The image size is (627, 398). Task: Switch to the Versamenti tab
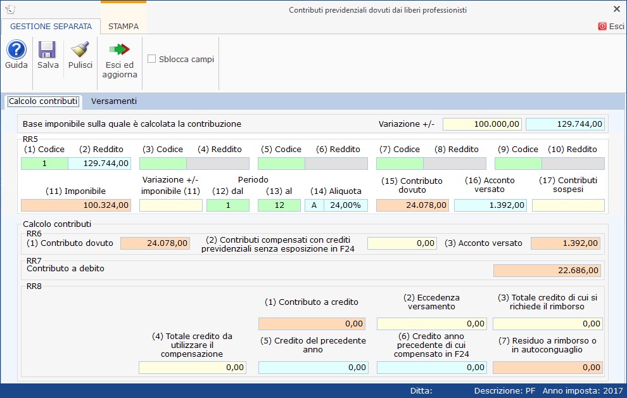click(114, 101)
